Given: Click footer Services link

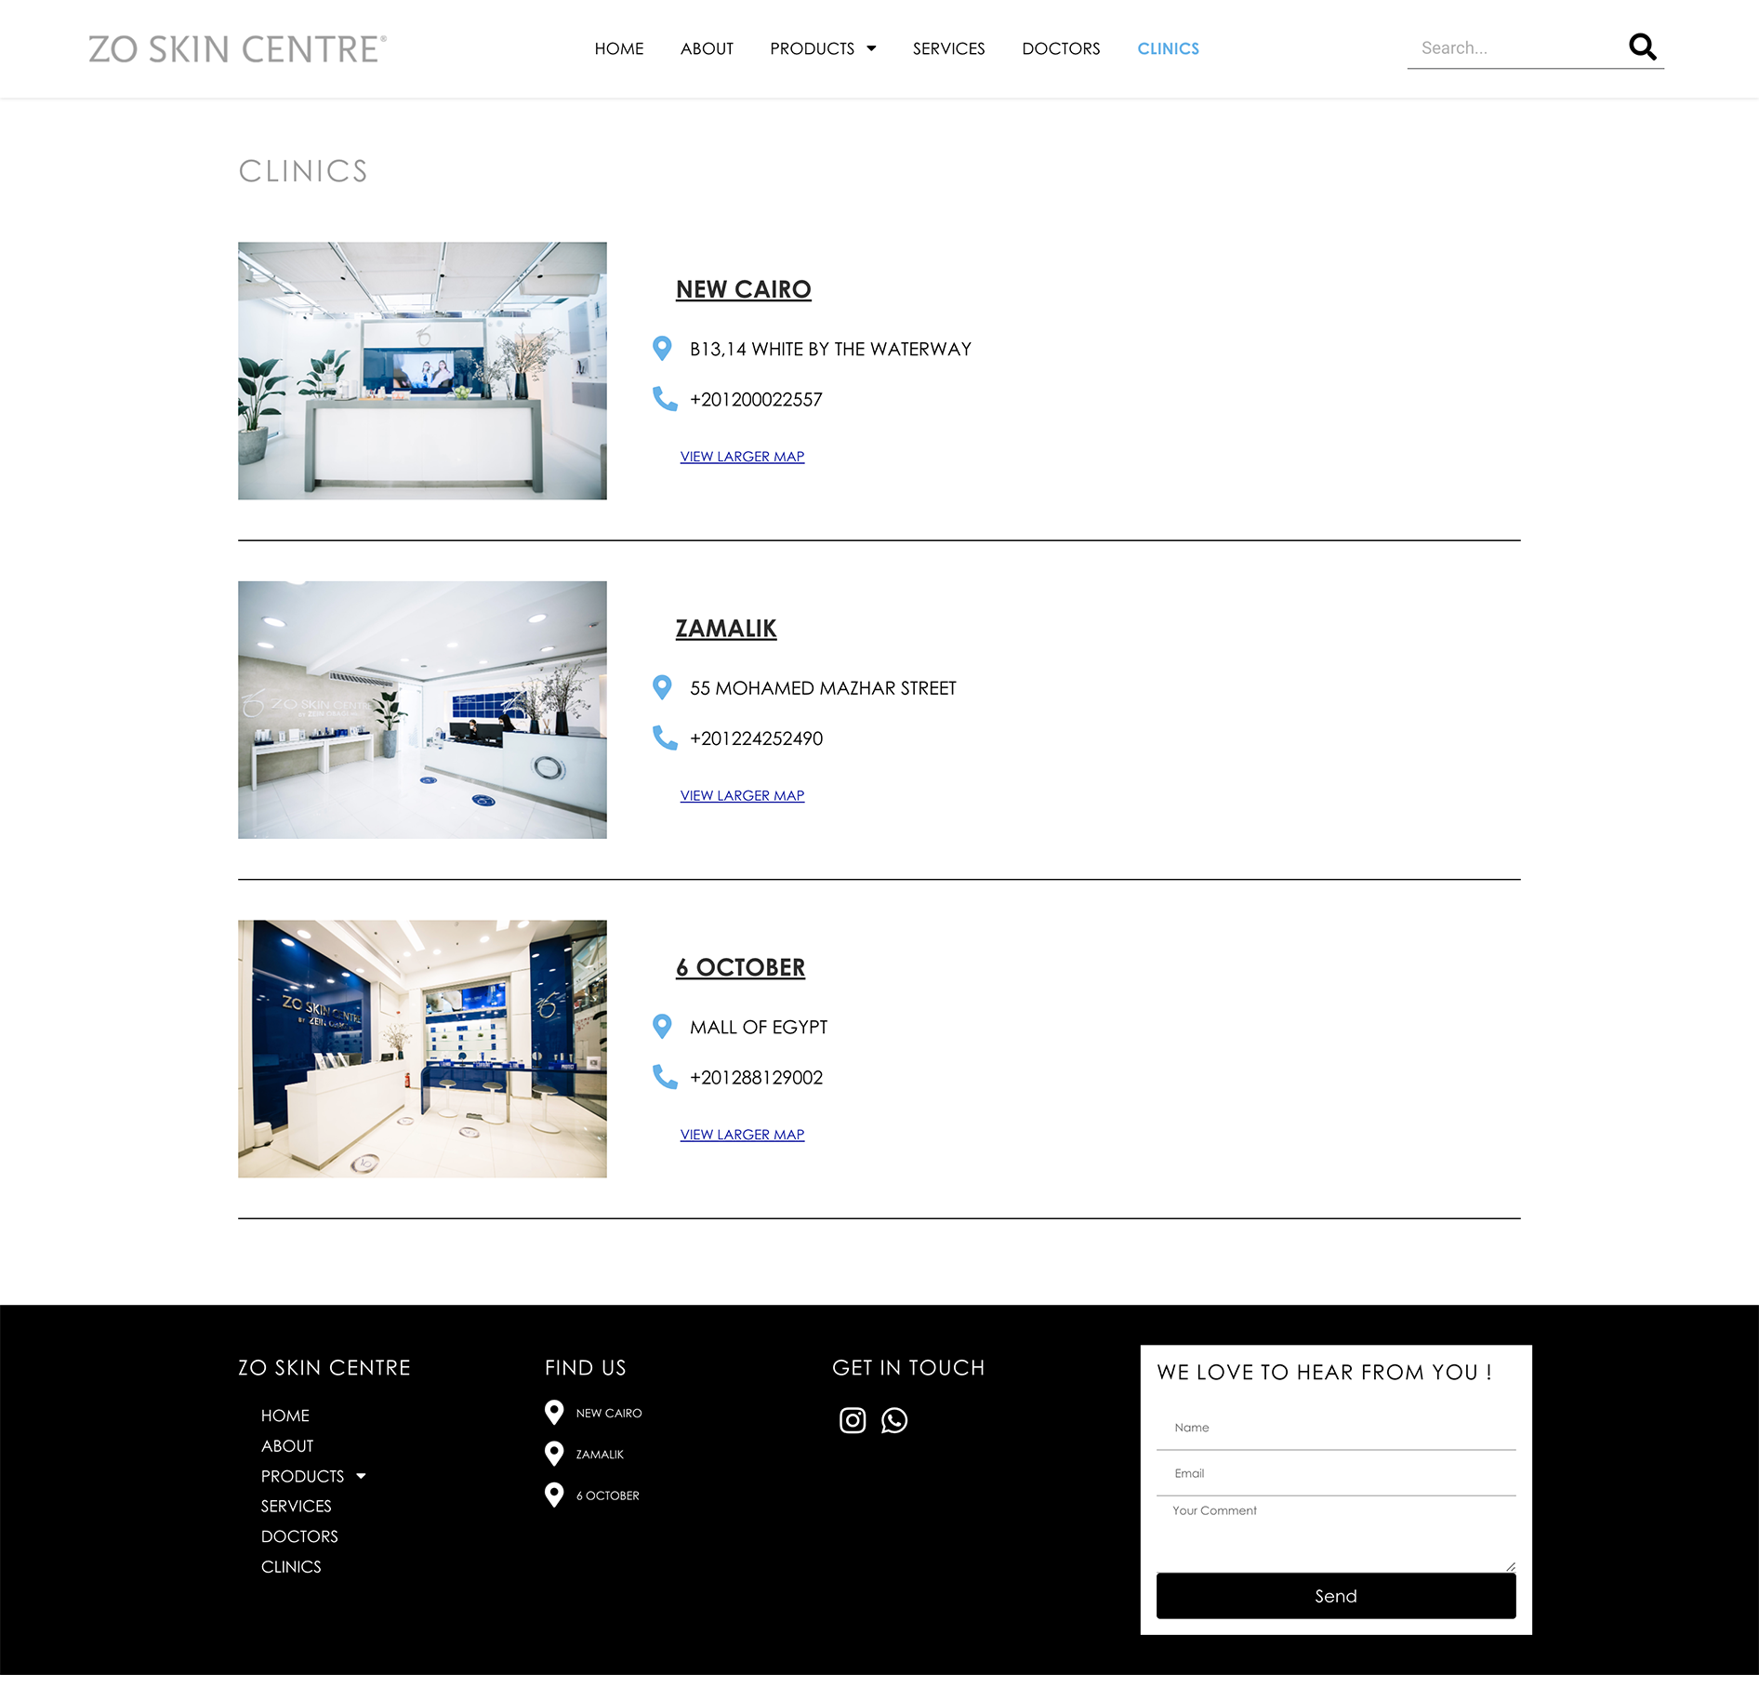Looking at the screenshot, I should pyautogui.click(x=297, y=1506).
